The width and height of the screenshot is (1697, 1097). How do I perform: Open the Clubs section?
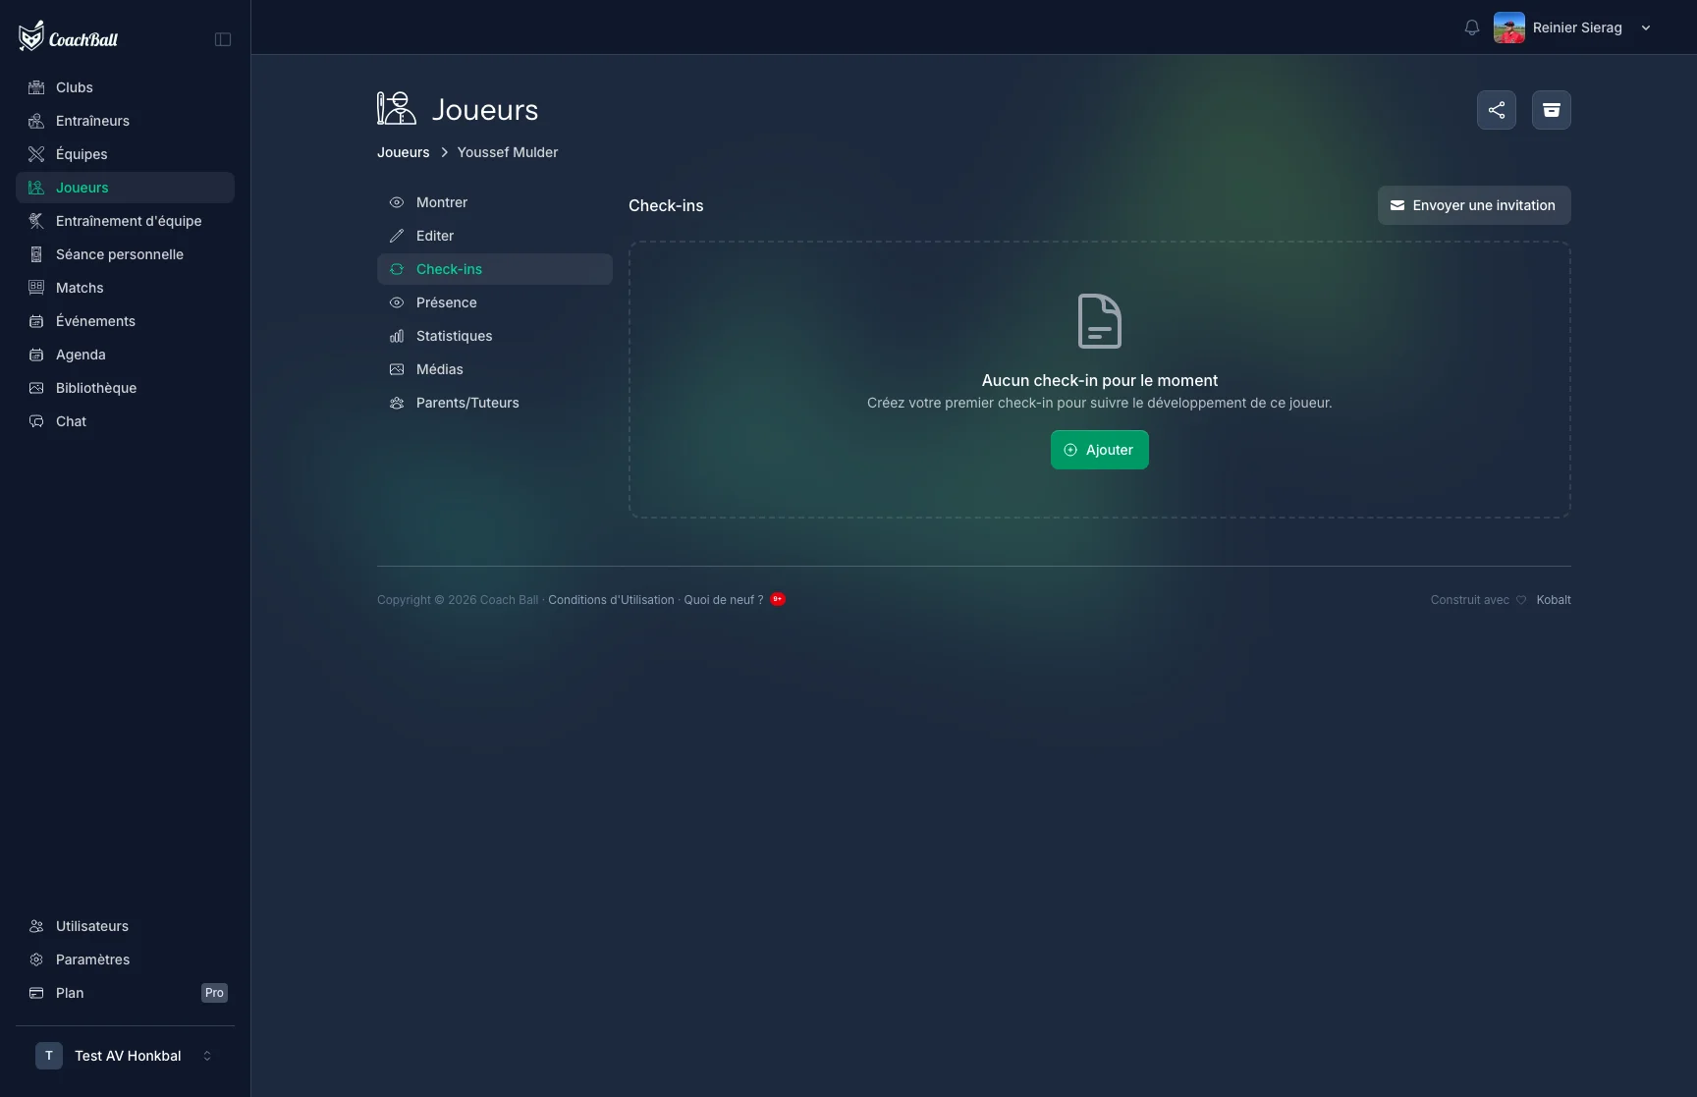(125, 87)
